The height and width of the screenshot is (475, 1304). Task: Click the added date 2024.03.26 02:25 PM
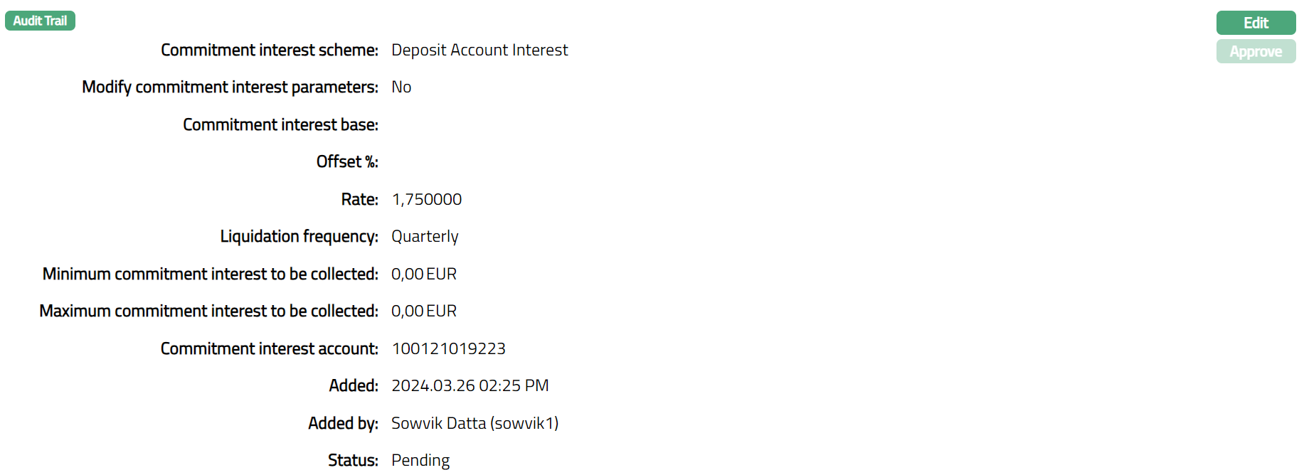click(470, 386)
